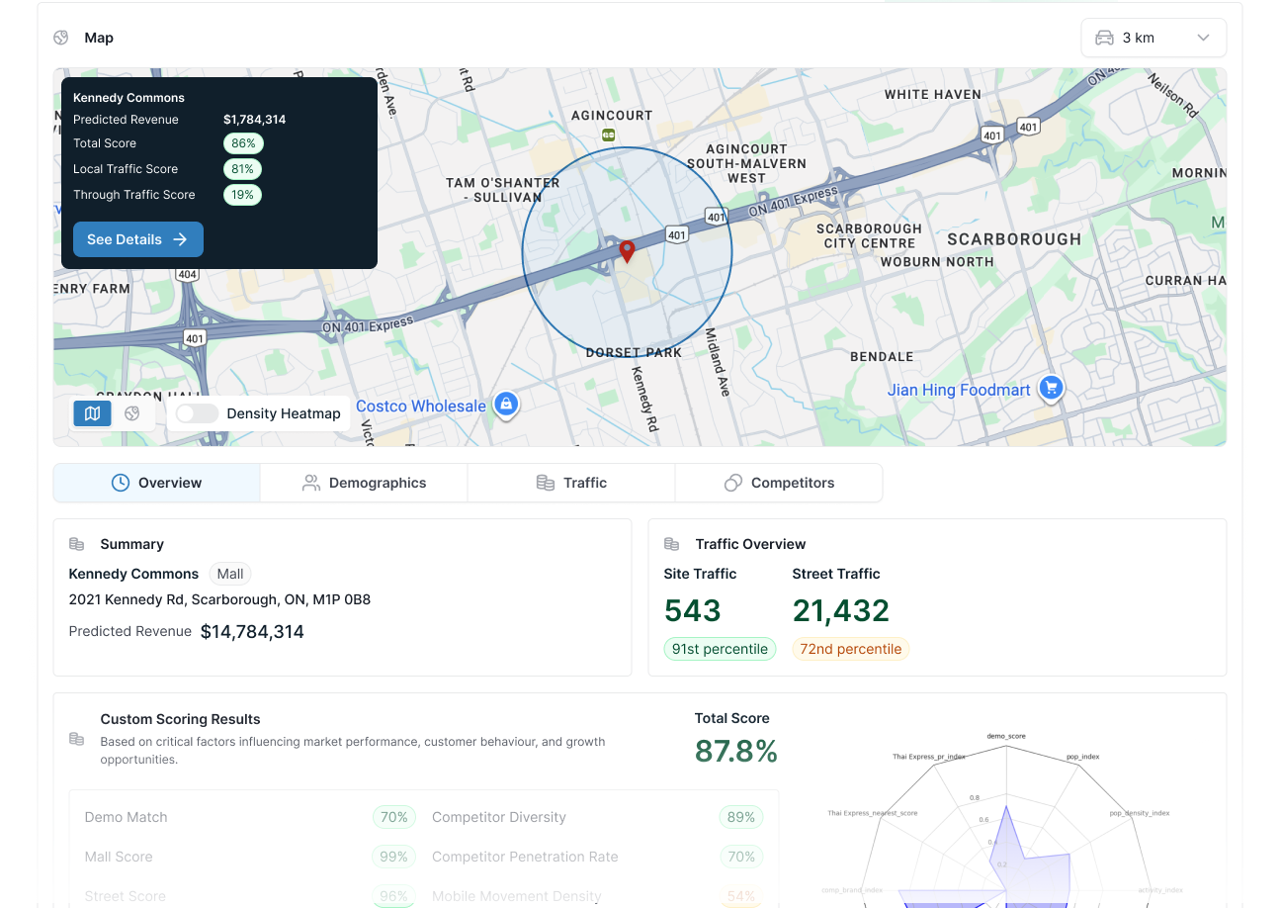Enable the Density Heatmap toggle
This screenshot has width=1281, height=908.
point(196,413)
